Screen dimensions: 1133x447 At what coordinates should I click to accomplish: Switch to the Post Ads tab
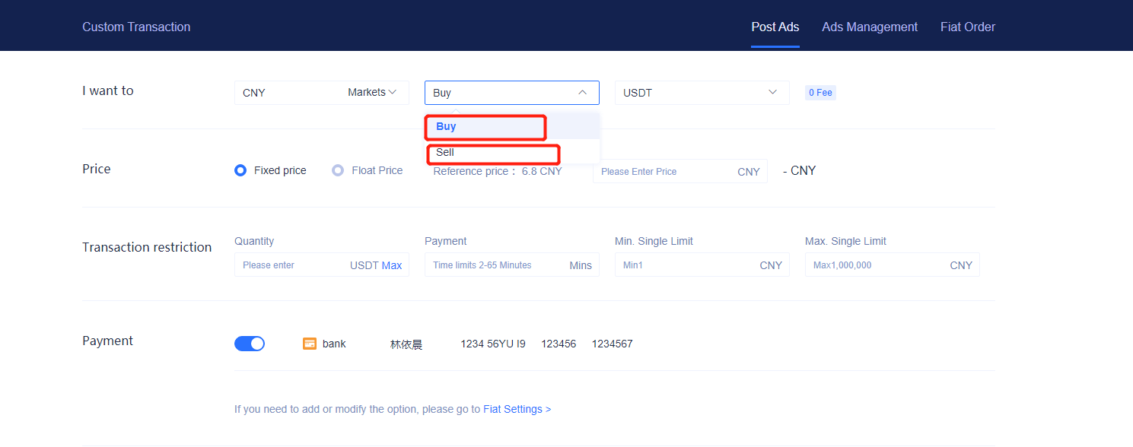point(775,27)
